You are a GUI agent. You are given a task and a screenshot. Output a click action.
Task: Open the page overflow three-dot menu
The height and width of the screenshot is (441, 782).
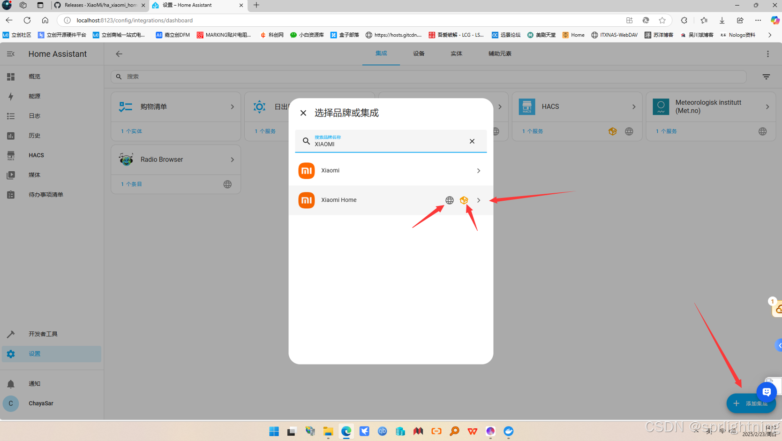[768, 54]
